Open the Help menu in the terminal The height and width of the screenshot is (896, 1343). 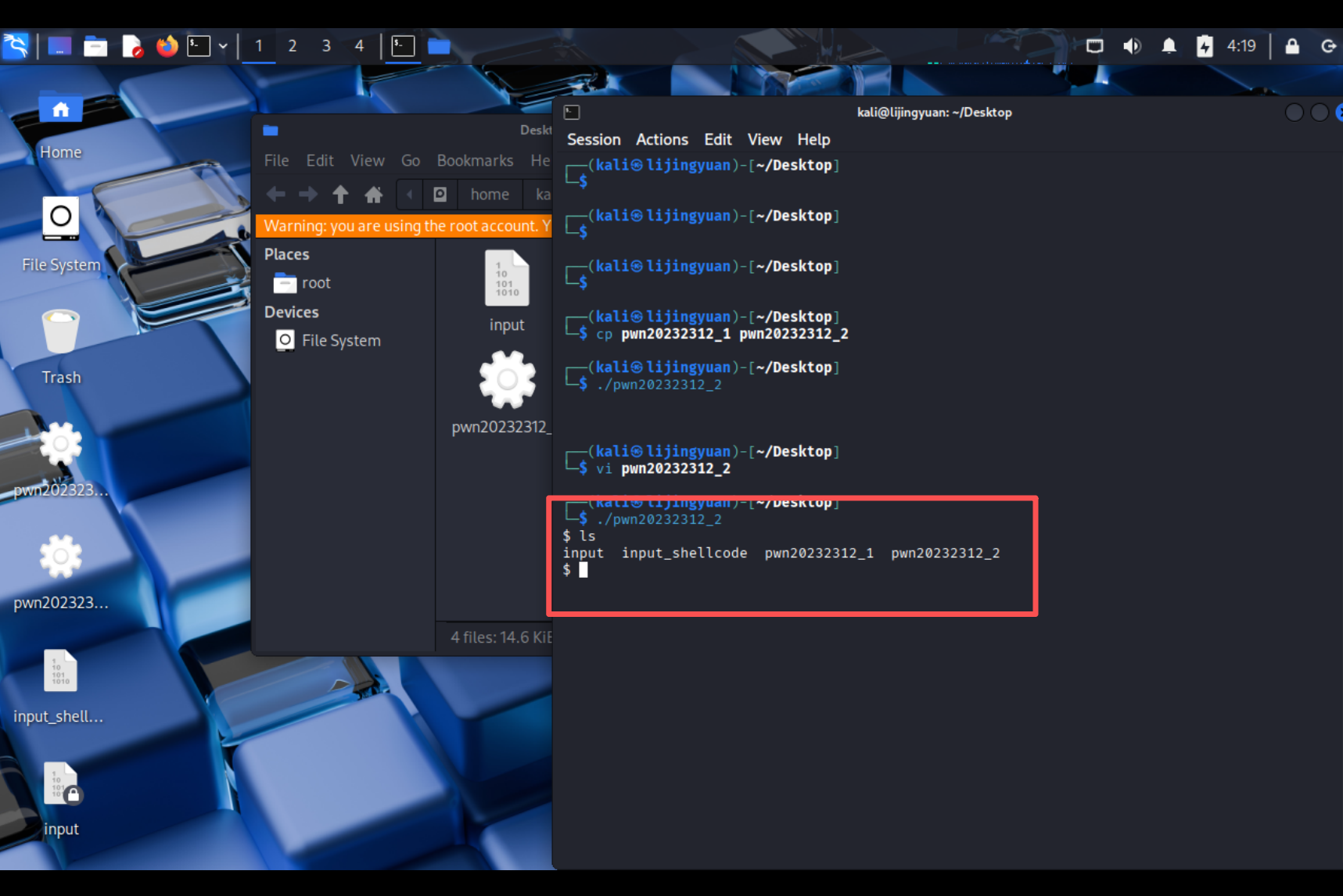(x=813, y=139)
